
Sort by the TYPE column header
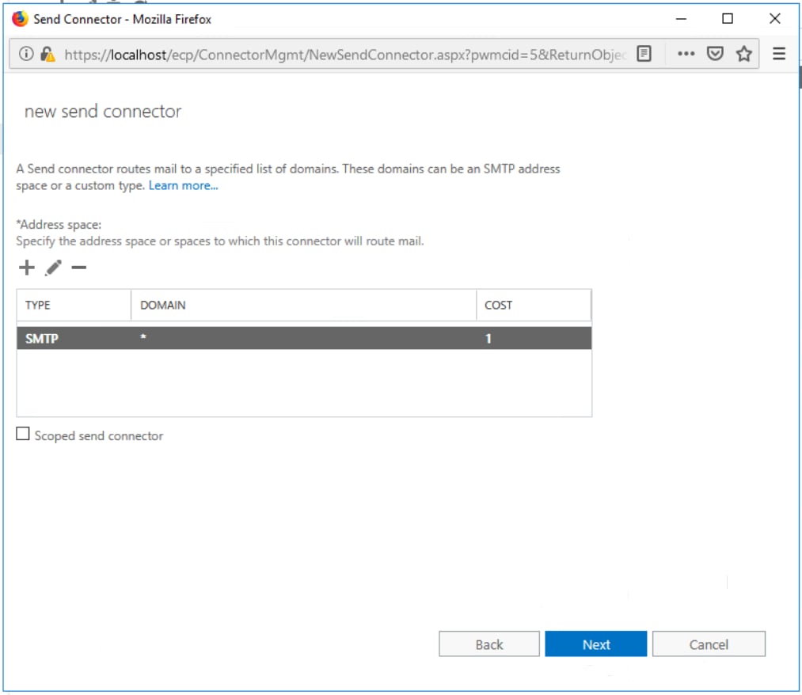click(x=74, y=306)
